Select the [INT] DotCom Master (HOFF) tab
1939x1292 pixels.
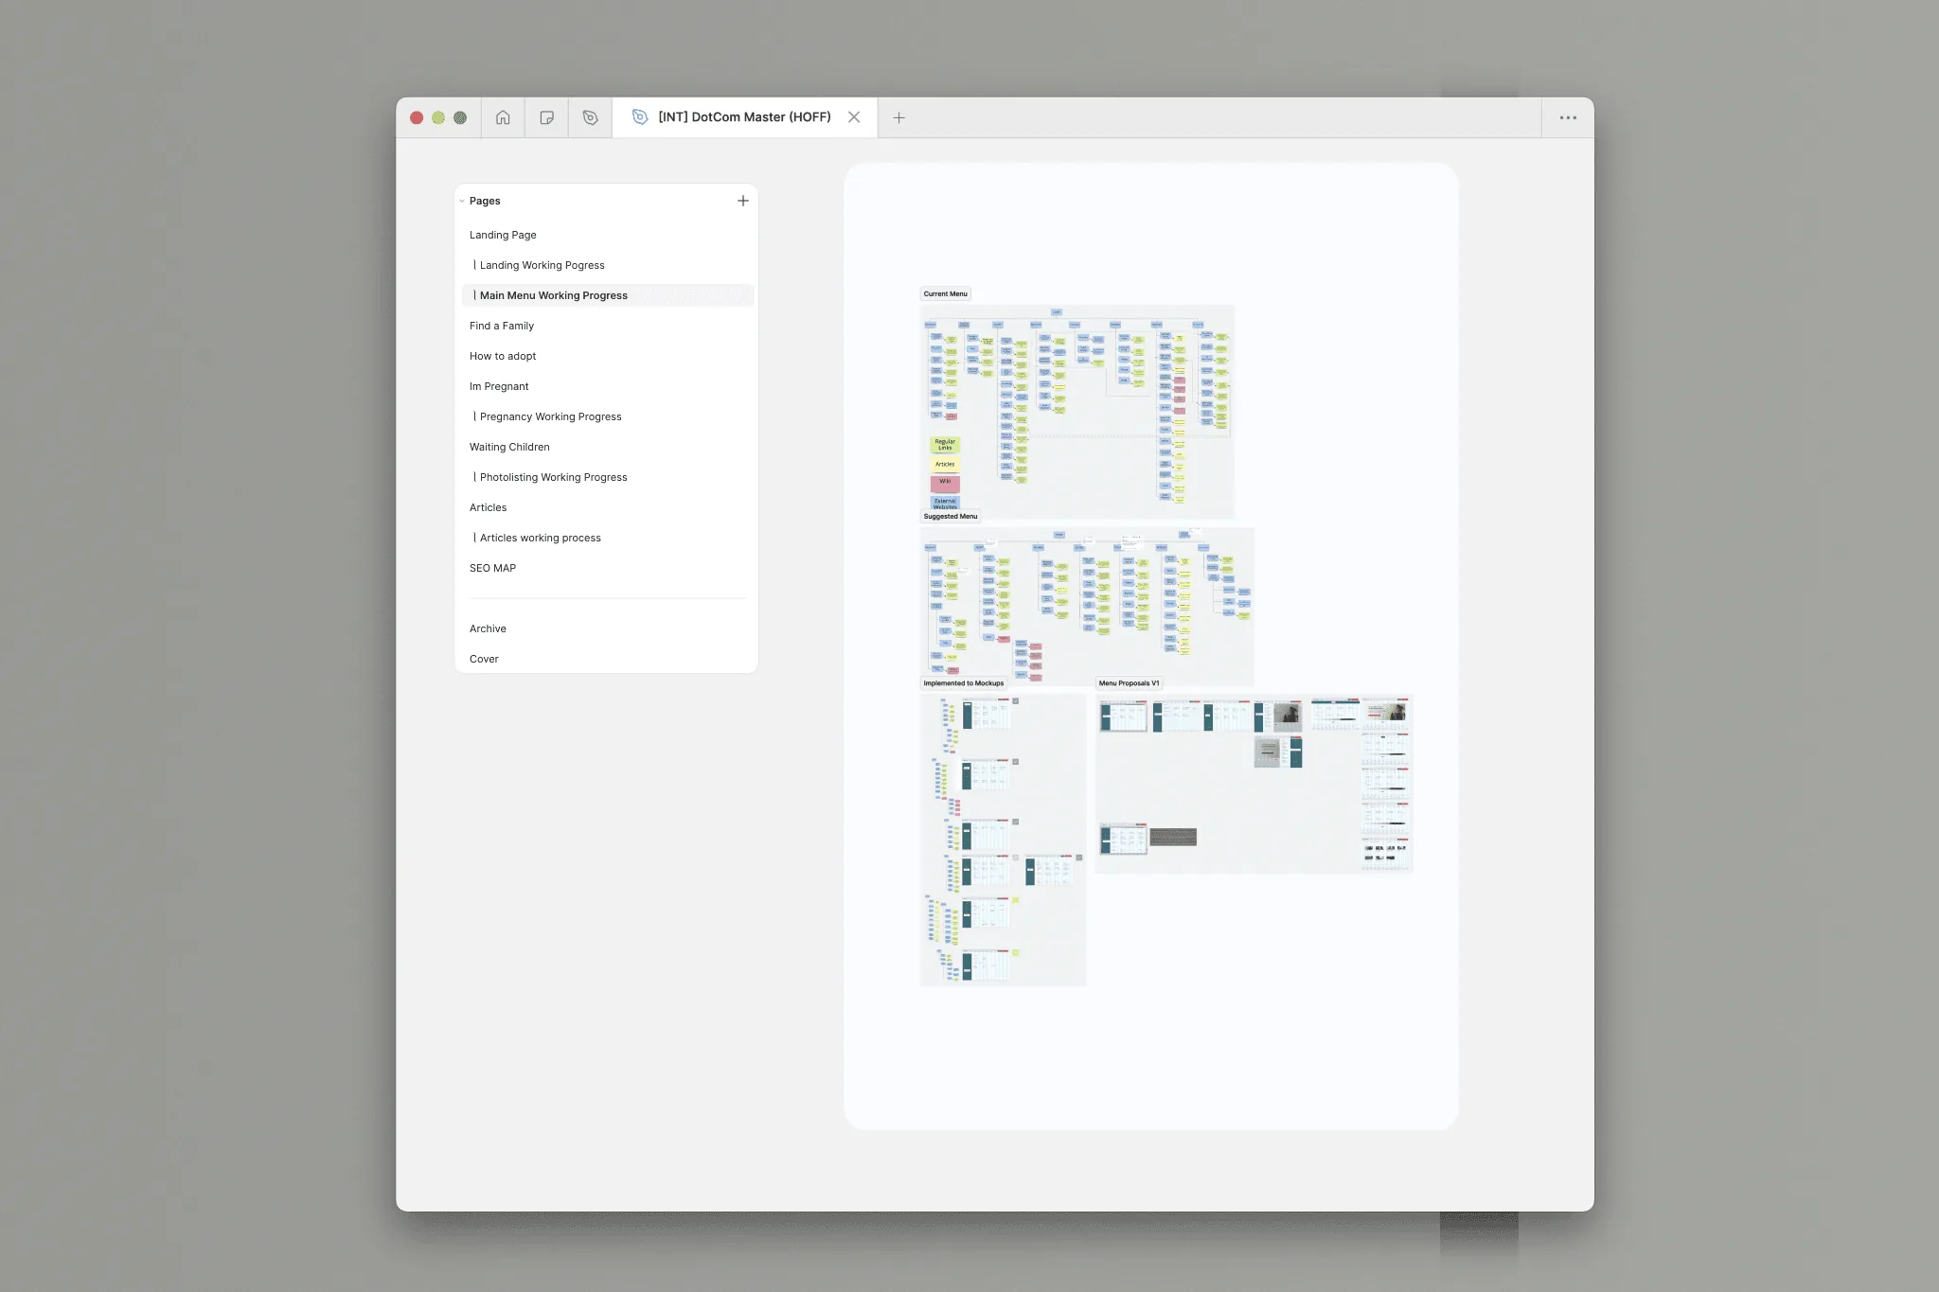tap(744, 117)
